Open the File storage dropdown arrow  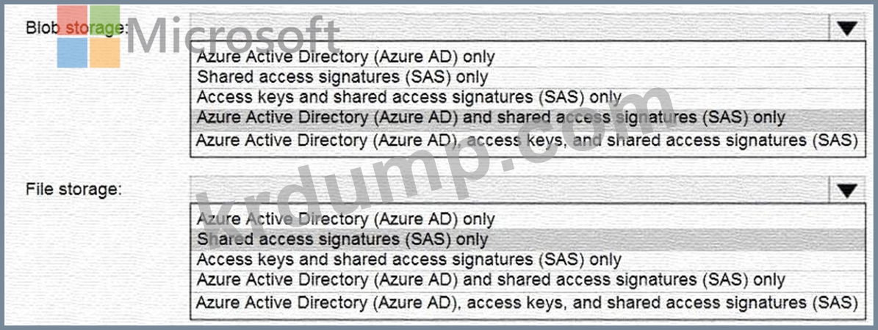(x=846, y=191)
